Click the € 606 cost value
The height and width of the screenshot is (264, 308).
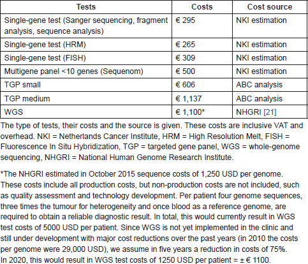click(x=185, y=85)
